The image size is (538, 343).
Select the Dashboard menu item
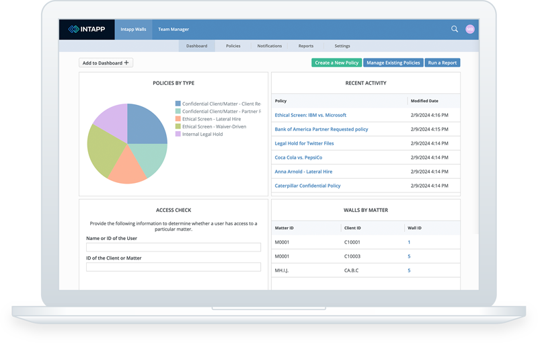196,46
